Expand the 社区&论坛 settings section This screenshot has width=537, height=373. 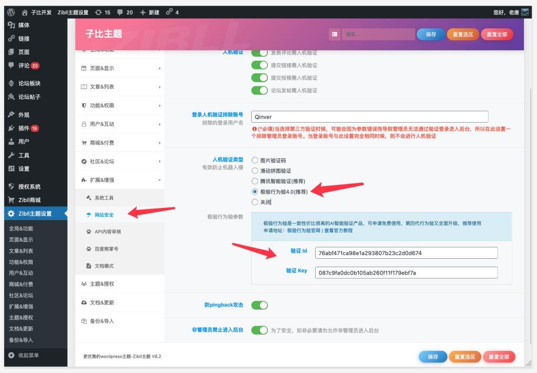coord(120,161)
